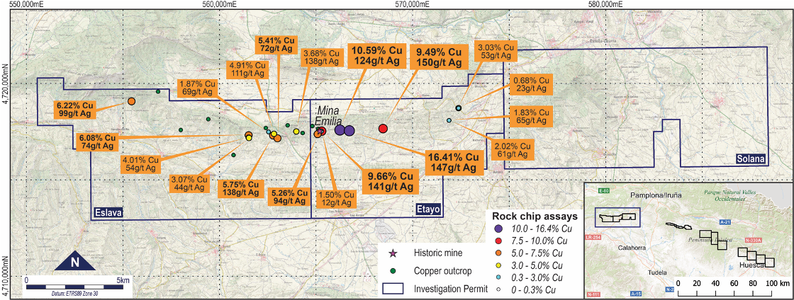The width and height of the screenshot is (794, 300).
Task: Click the large red sample marker east of Mina Emilia
Action: click(x=384, y=128)
